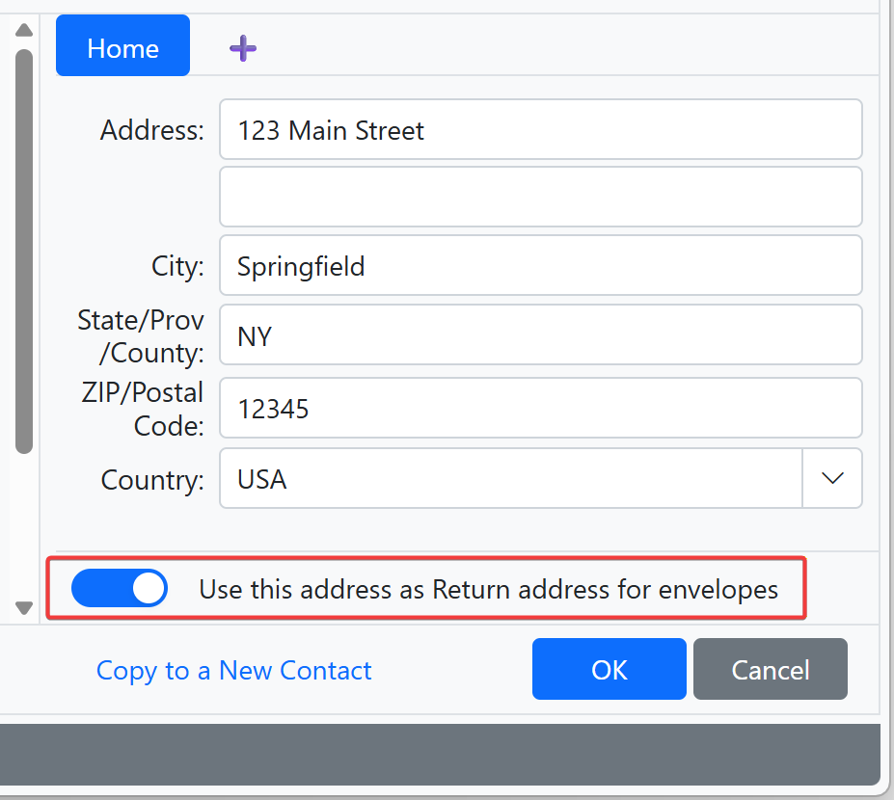Image resolution: width=894 pixels, height=800 pixels.
Task: Click the scrollbar up arrow icon
Action: tap(23, 29)
